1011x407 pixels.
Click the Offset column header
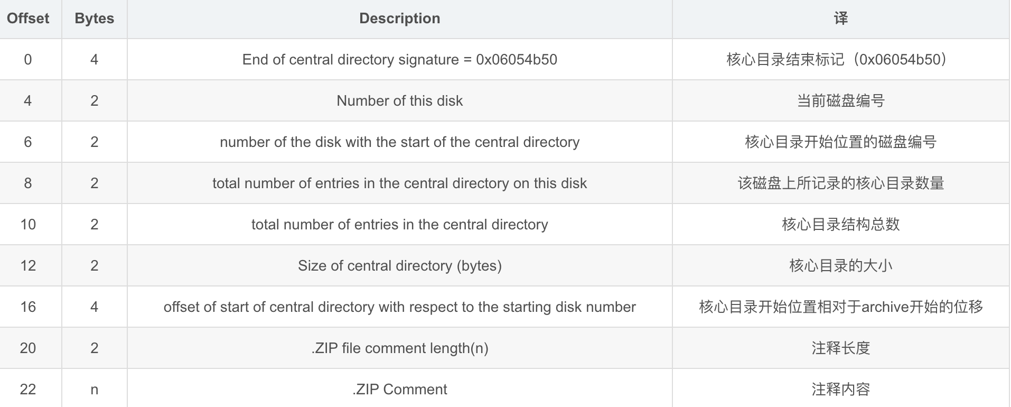click(x=28, y=18)
